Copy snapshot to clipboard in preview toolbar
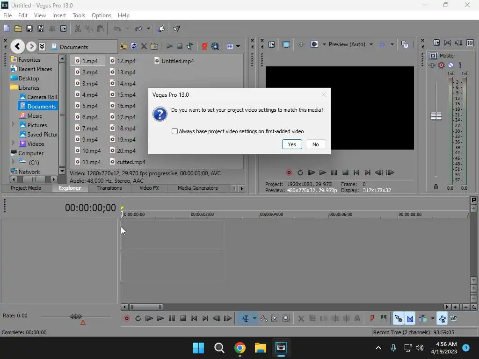 (x=405, y=44)
